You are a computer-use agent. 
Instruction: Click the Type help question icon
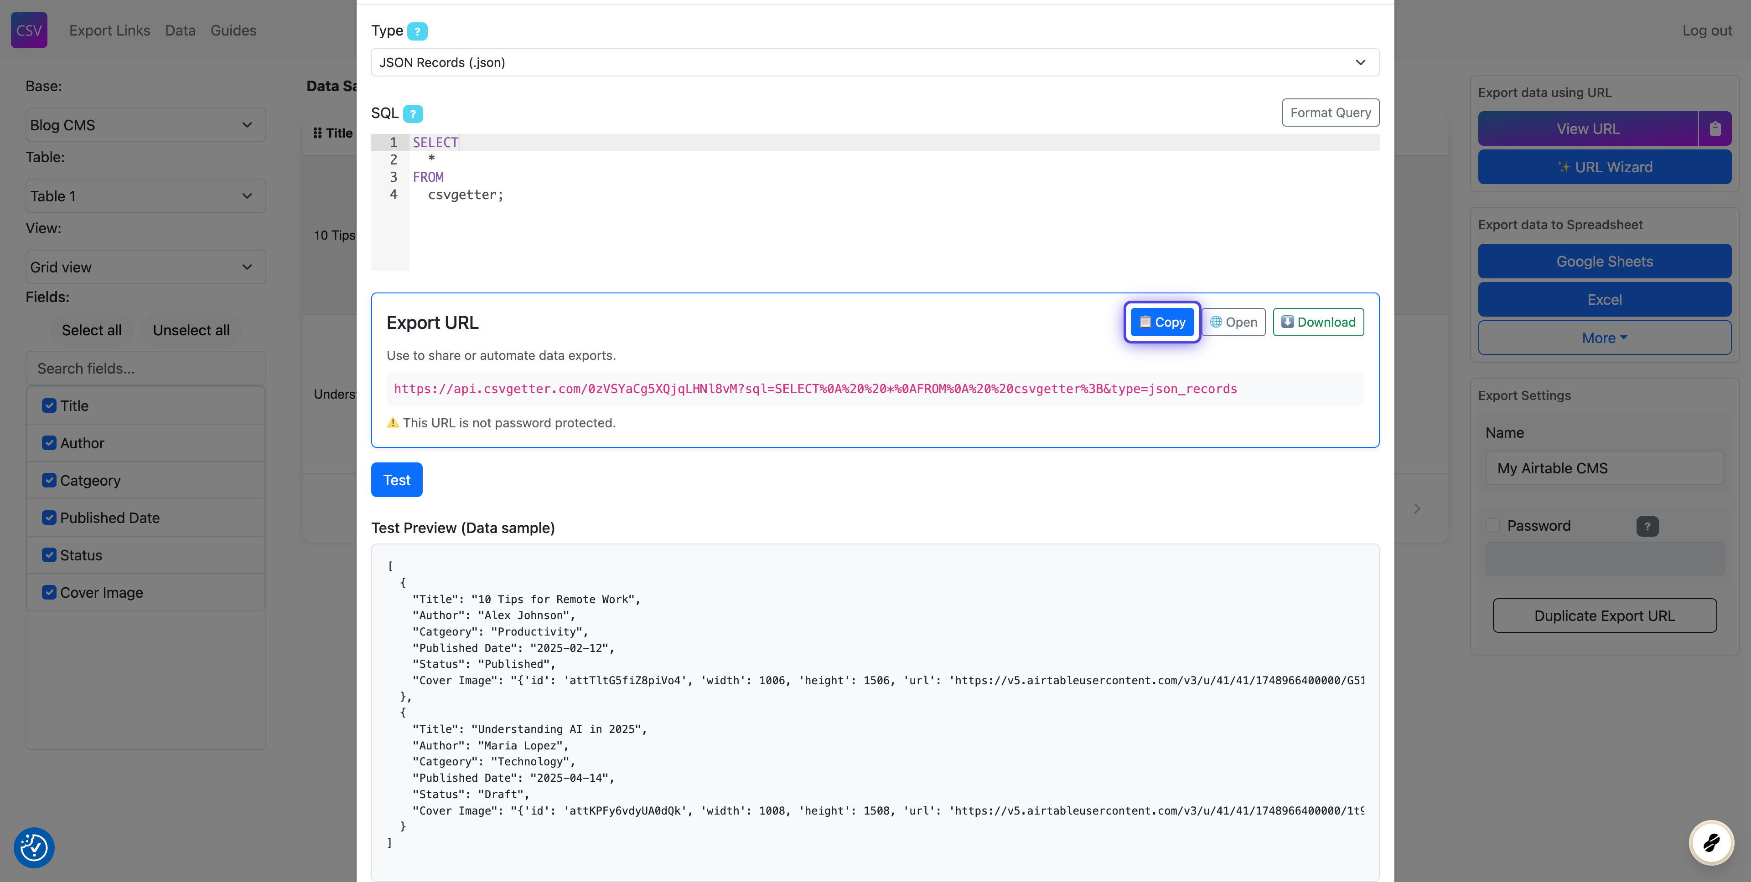tap(417, 31)
